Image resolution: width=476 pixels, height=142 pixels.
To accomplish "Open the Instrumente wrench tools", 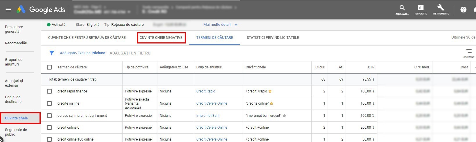I will tap(441, 8).
